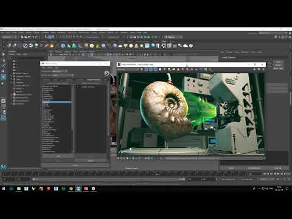Image resolution: width=292 pixels, height=219 pixels.
Task: Toggle red channel in V-Ray frame buffer
Action: pos(147,69)
